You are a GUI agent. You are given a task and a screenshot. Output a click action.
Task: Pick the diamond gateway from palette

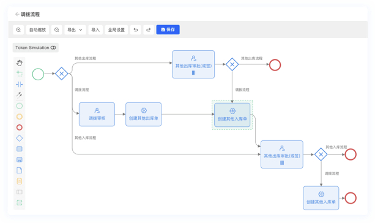click(x=20, y=138)
